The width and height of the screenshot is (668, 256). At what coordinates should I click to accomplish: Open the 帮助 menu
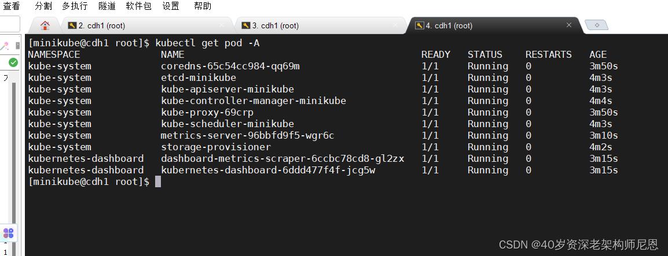click(x=203, y=6)
